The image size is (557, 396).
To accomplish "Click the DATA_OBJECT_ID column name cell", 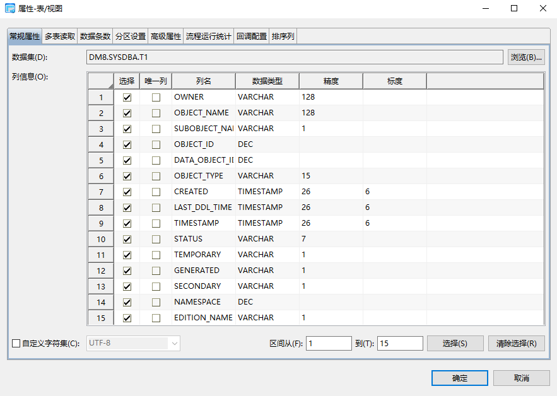I will (204, 160).
